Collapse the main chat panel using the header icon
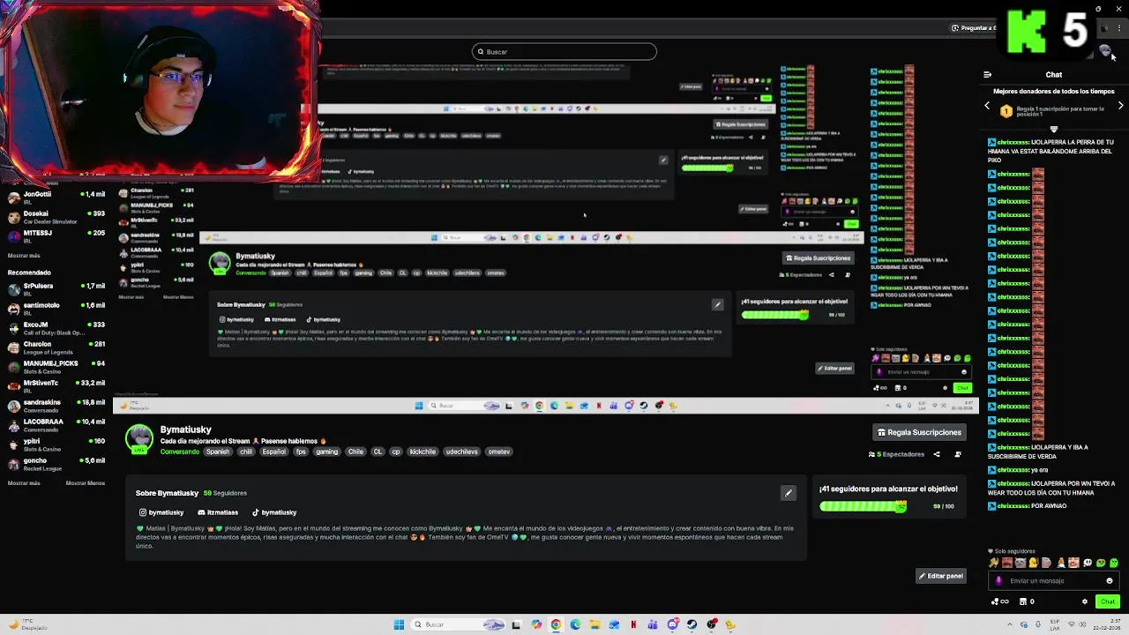Image resolution: width=1129 pixels, height=635 pixels. pos(988,75)
